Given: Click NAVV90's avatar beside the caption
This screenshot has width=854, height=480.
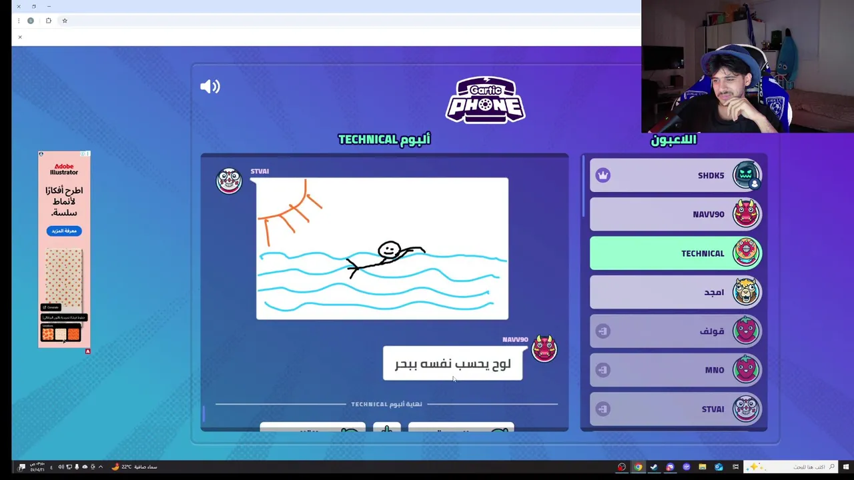Looking at the screenshot, I should click(544, 348).
